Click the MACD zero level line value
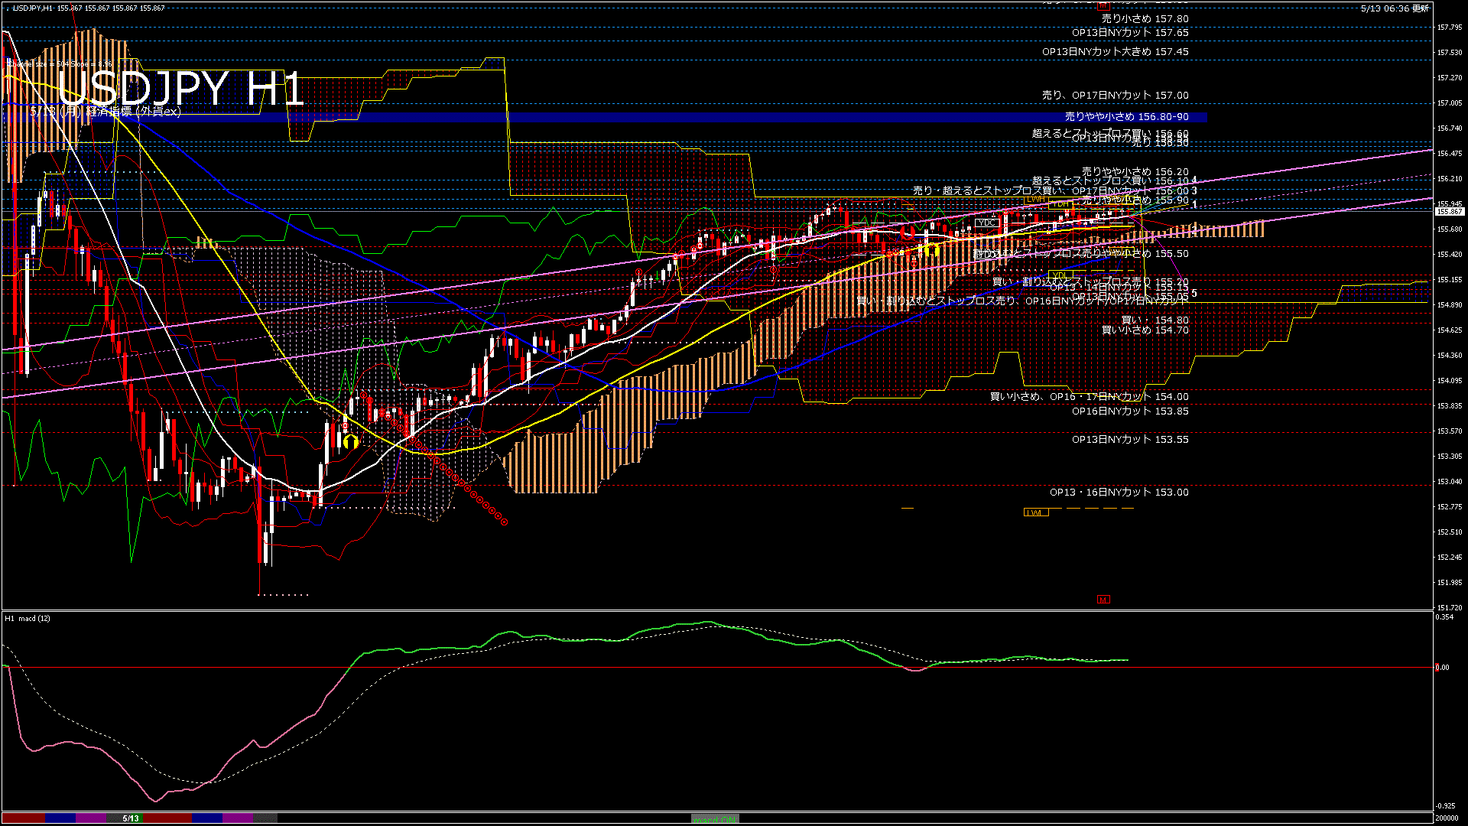 (1442, 668)
